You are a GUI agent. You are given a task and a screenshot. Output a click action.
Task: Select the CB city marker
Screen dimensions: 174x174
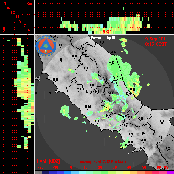tap(140, 121)
